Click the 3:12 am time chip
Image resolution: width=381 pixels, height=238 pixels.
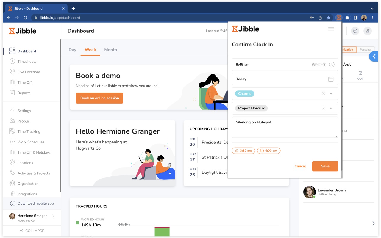click(243, 151)
